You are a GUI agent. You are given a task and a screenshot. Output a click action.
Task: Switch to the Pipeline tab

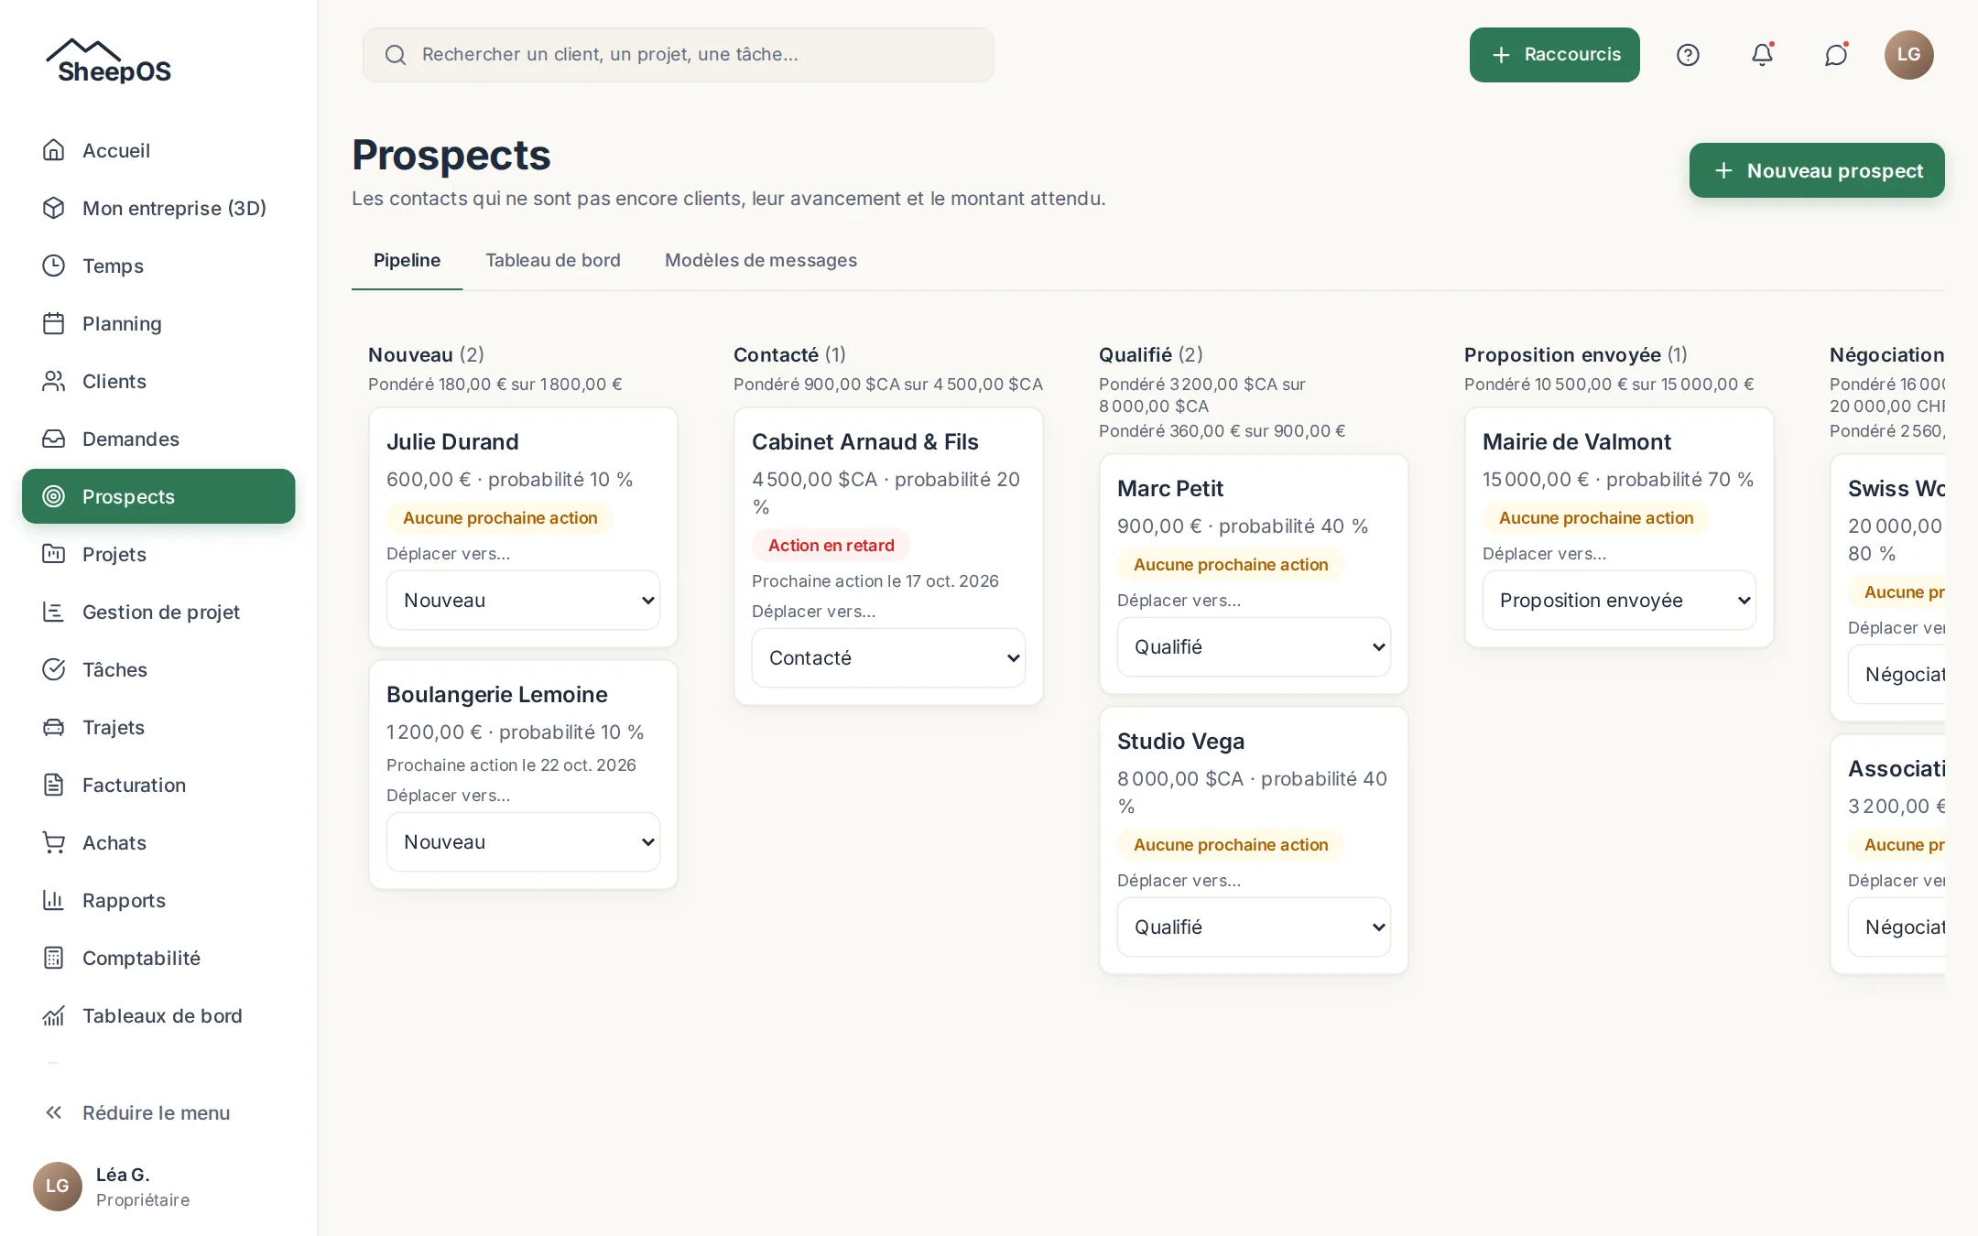407,260
